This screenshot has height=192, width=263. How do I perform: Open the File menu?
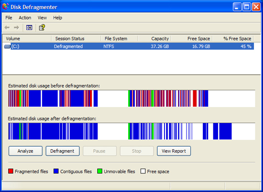tap(9, 18)
